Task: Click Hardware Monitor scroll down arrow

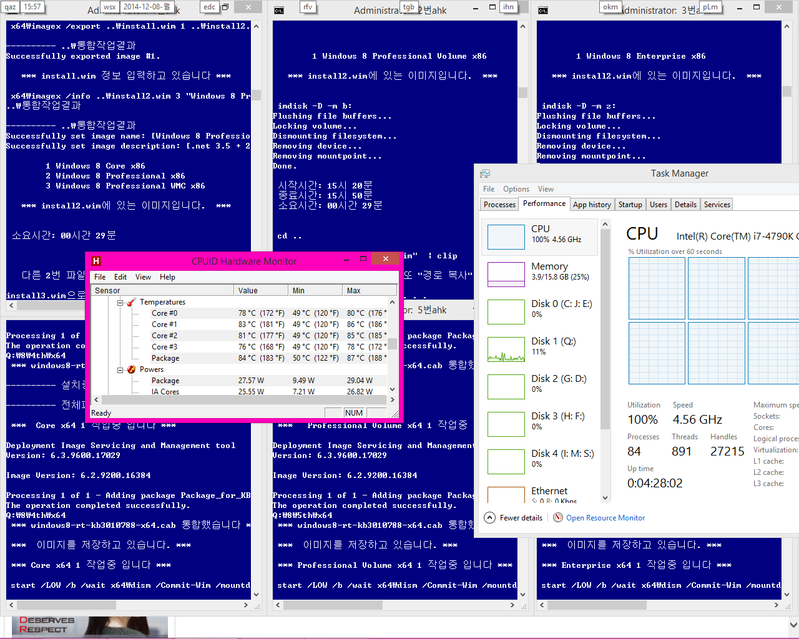Action: point(392,389)
